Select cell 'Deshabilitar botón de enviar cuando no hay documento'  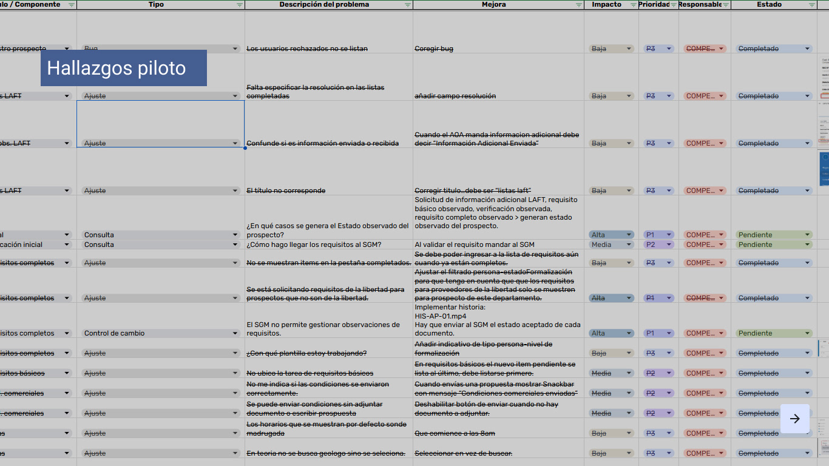[498, 408]
